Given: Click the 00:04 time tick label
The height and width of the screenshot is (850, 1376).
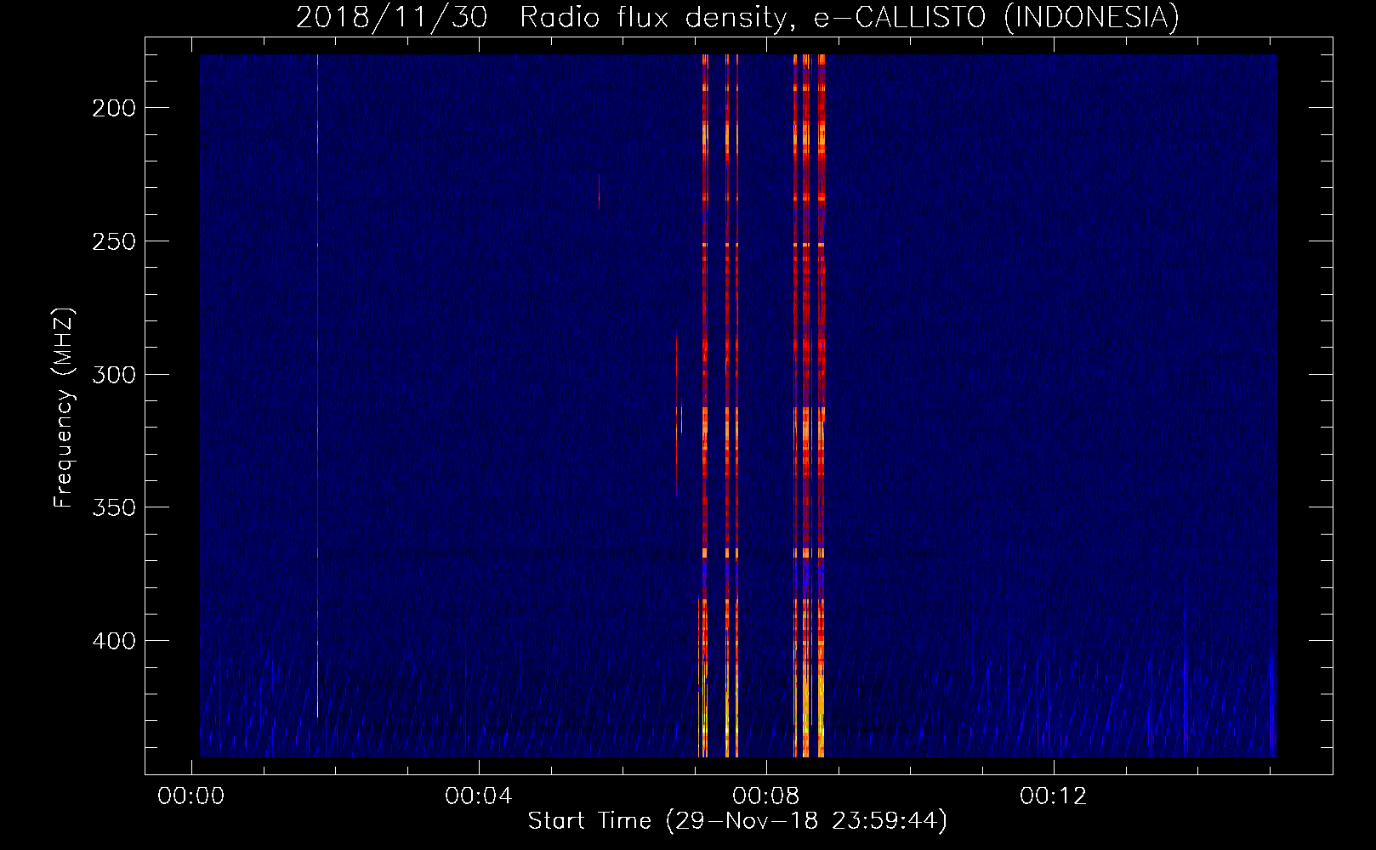Looking at the screenshot, I should [479, 796].
